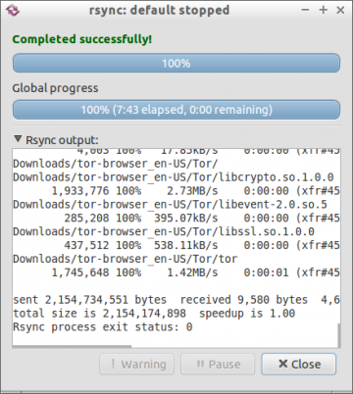Collapse the Rsync output section
This screenshot has height=394, width=353.
(18, 139)
